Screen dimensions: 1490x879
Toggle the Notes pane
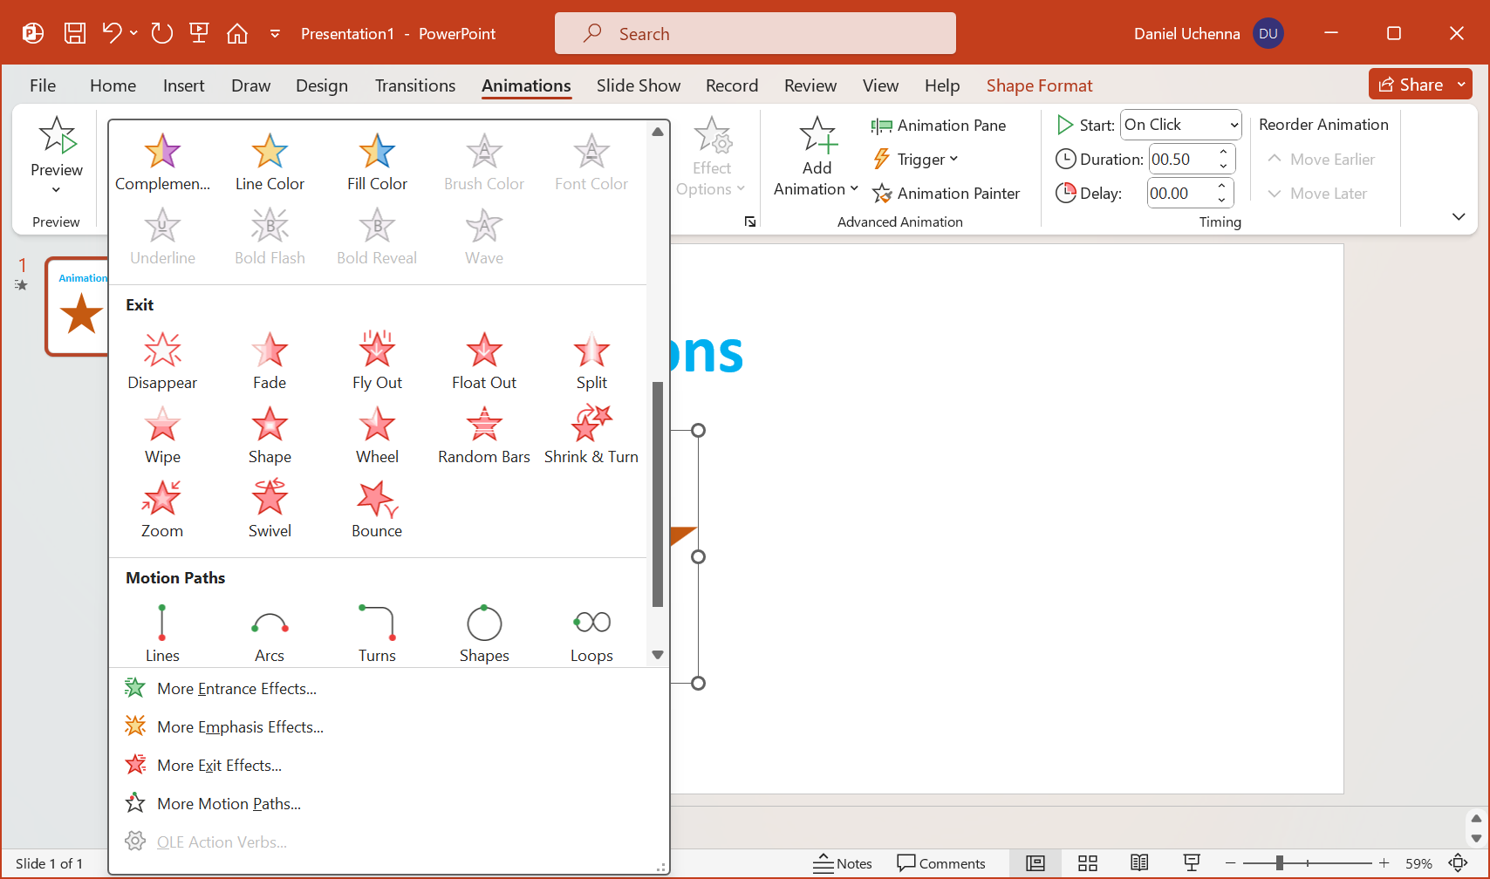[x=843, y=863]
